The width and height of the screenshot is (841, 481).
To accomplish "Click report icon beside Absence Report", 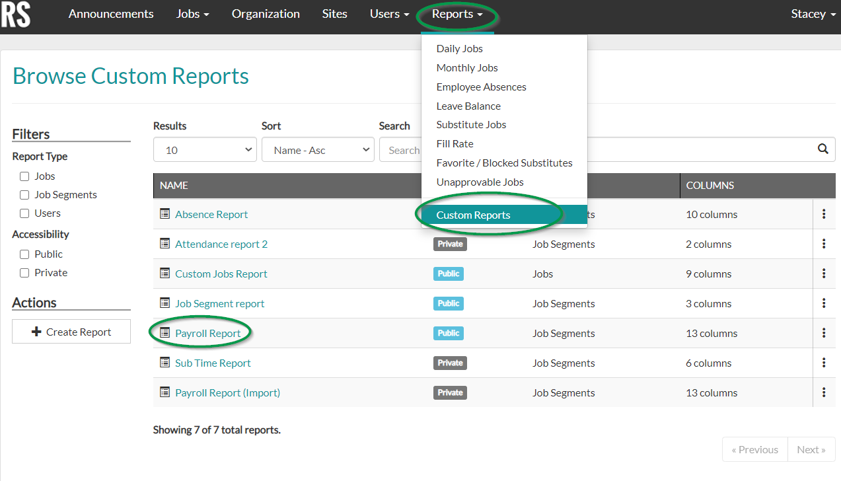I will [165, 213].
